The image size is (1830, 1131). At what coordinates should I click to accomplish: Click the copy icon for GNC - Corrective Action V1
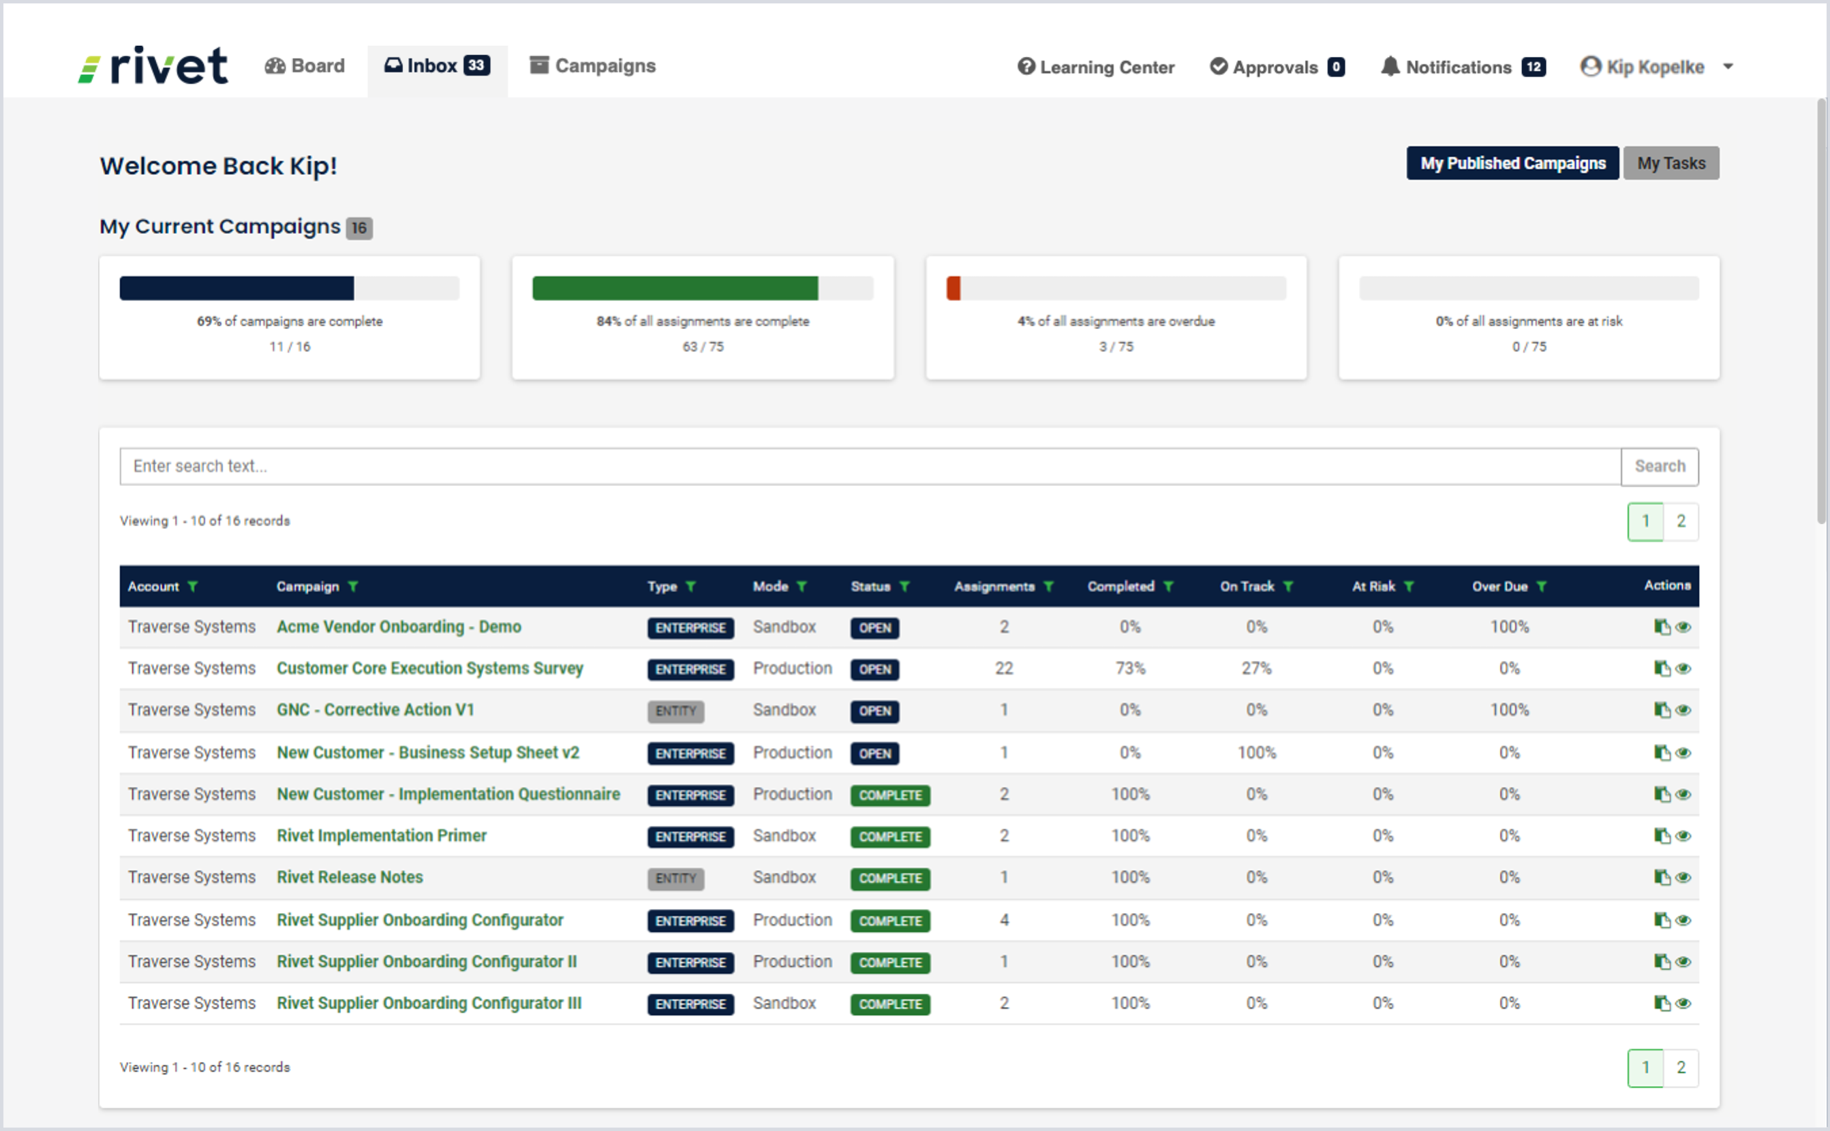(x=1662, y=710)
